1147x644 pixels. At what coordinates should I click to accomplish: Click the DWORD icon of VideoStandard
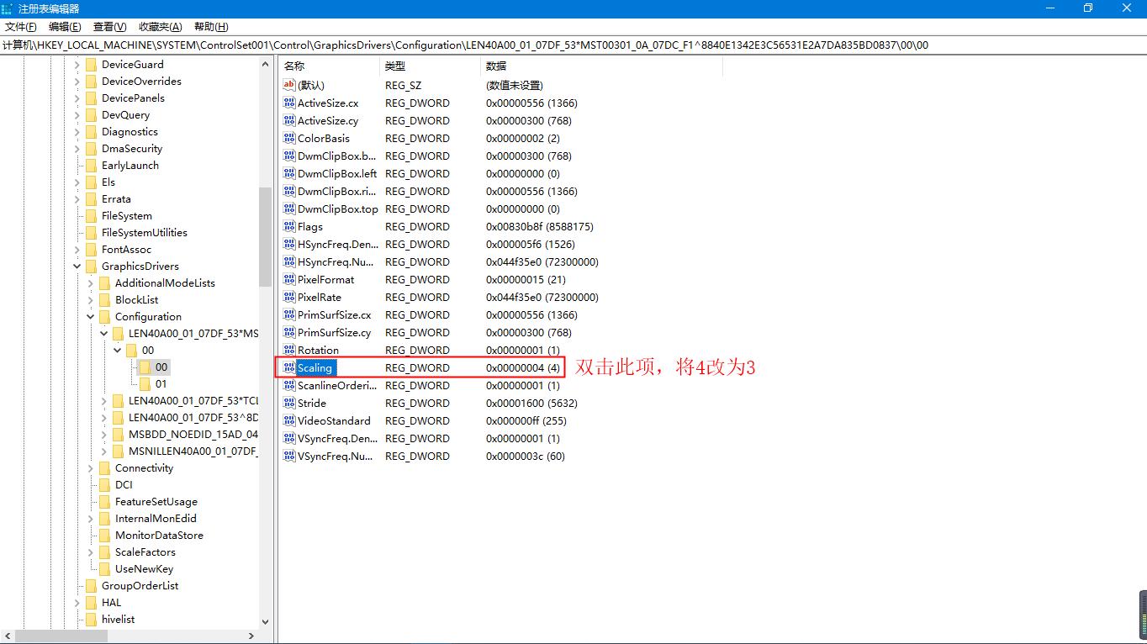click(x=289, y=420)
